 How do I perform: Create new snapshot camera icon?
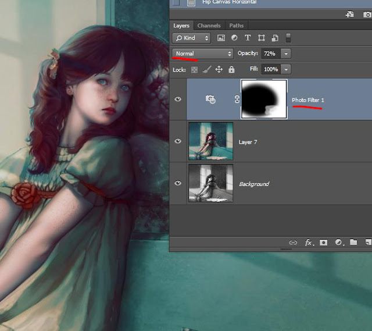pyautogui.click(x=367, y=15)
